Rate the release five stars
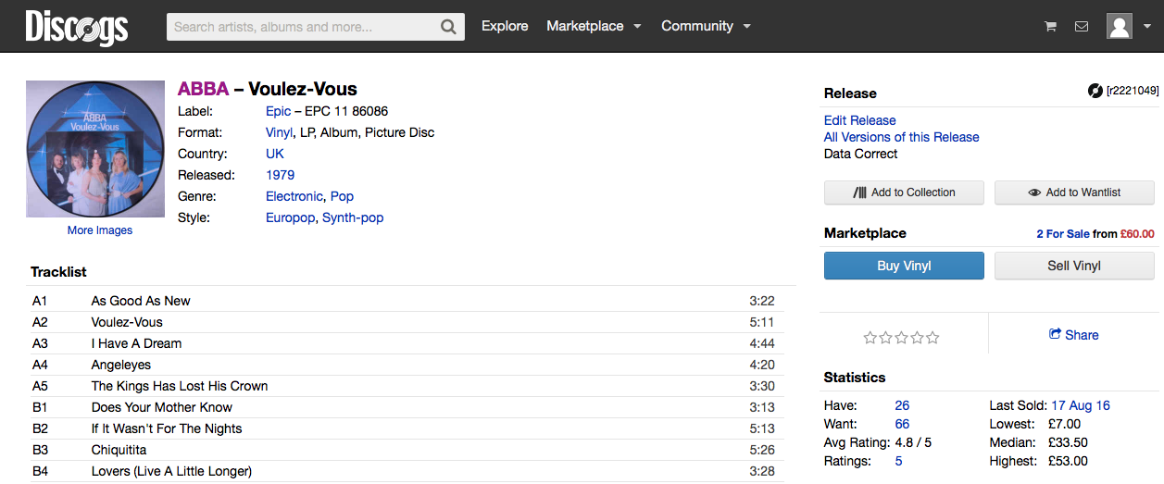 932,338
